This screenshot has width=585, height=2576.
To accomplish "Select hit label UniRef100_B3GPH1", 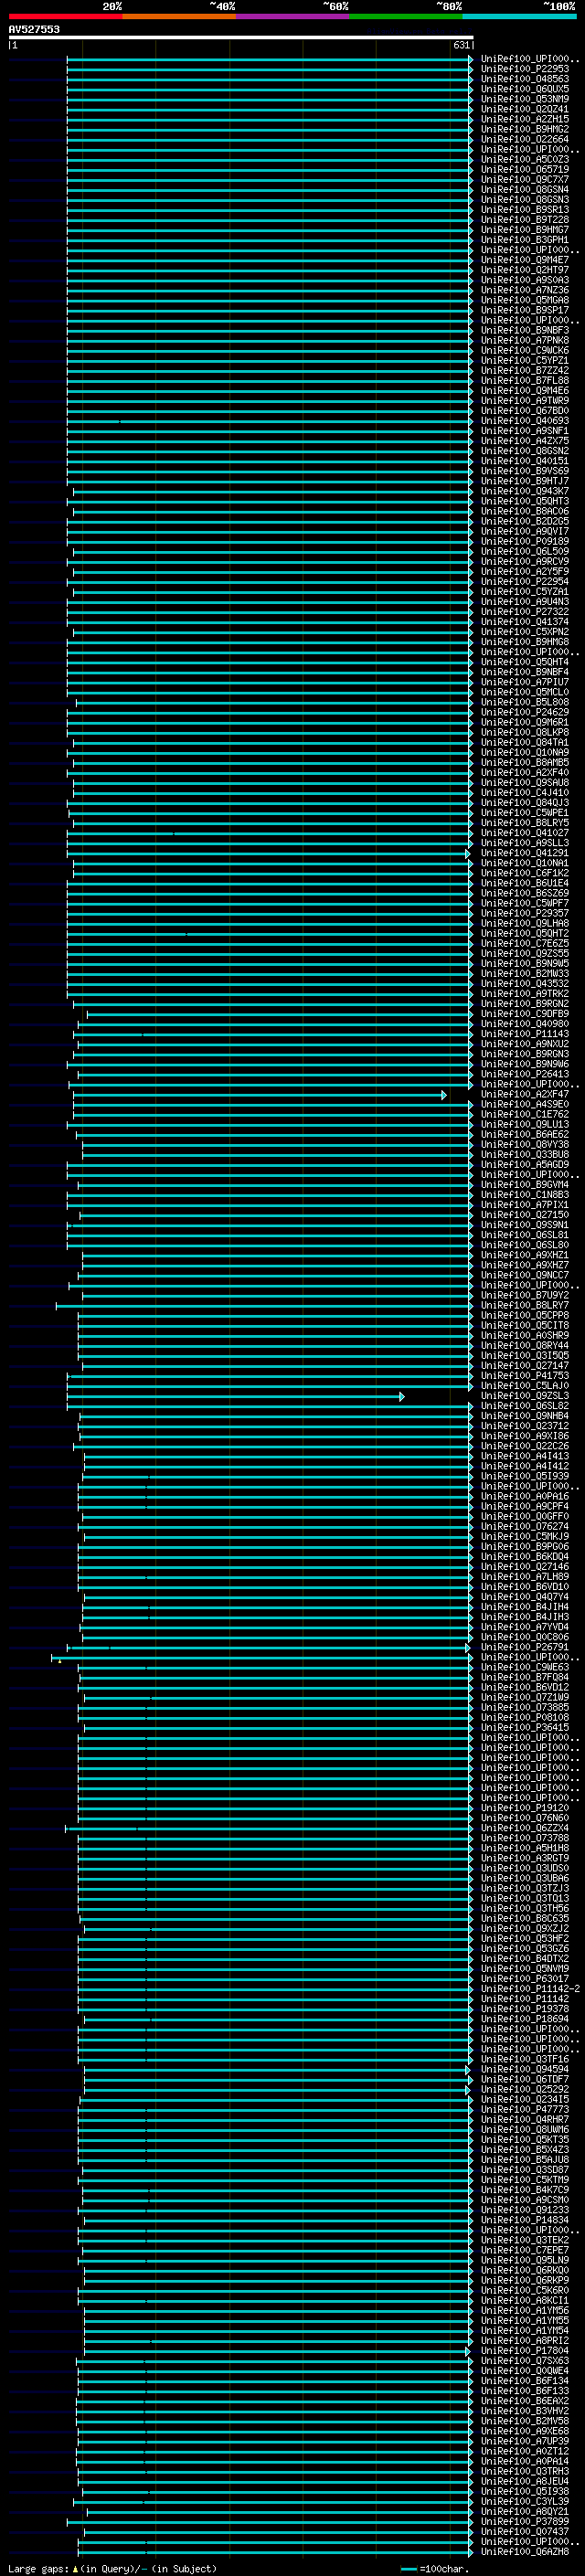I will tap(525, 240).
